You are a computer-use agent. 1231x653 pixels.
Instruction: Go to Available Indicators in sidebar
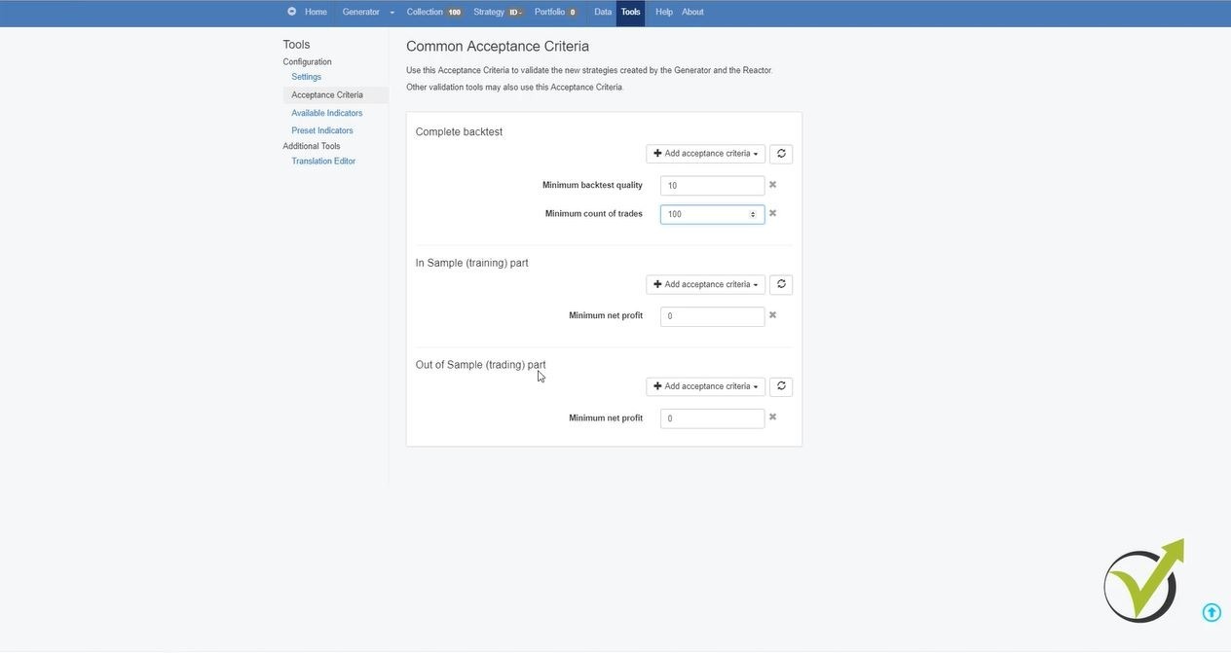tap(326, 113)
